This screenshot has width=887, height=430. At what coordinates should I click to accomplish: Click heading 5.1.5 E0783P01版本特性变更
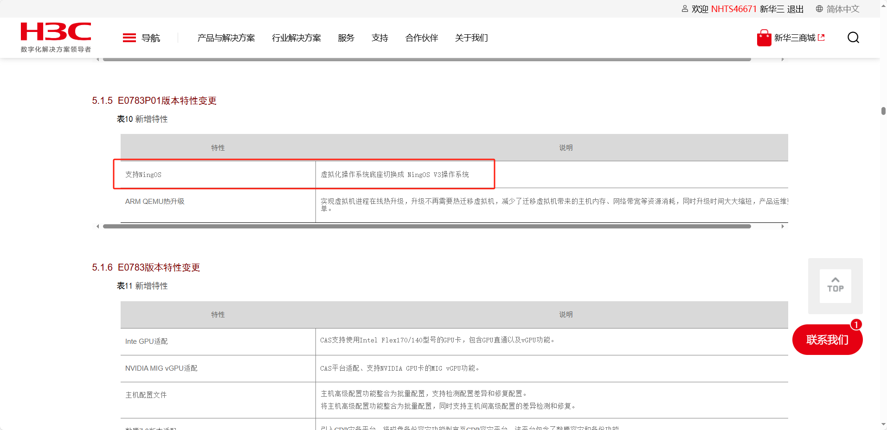(154, 101)
